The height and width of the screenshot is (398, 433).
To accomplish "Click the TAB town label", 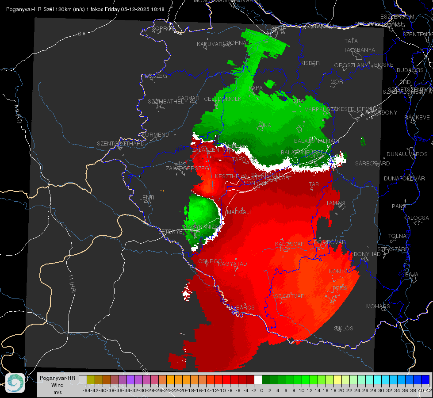I will pyautogui.click(x=314, y=184).
